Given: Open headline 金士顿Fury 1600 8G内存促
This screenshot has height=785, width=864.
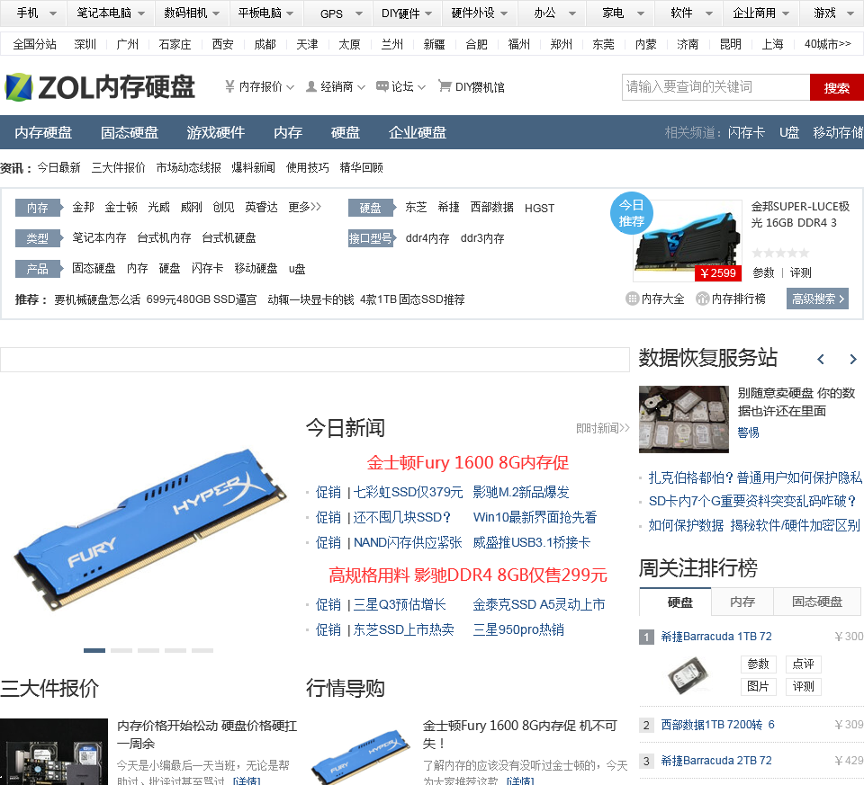Looking at the screenshot, I should pyautogui.click(x=468, y=462).
